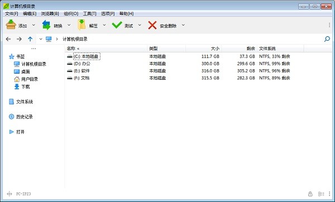Open the 帮助[H] menu

[126, 13]
